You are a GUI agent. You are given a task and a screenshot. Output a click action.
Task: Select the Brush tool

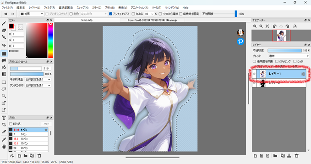pos(4,24)
